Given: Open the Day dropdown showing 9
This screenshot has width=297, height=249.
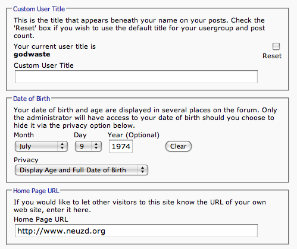Looking at the screenshot, I should [88, 146].
